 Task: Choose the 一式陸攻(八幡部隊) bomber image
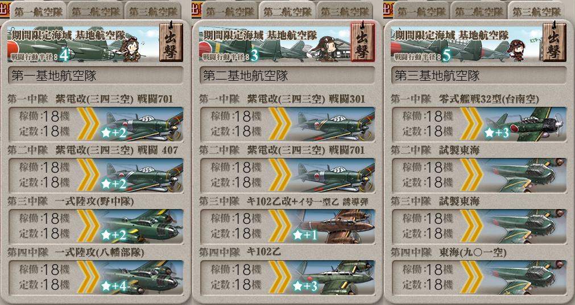[x=142, y=278]
